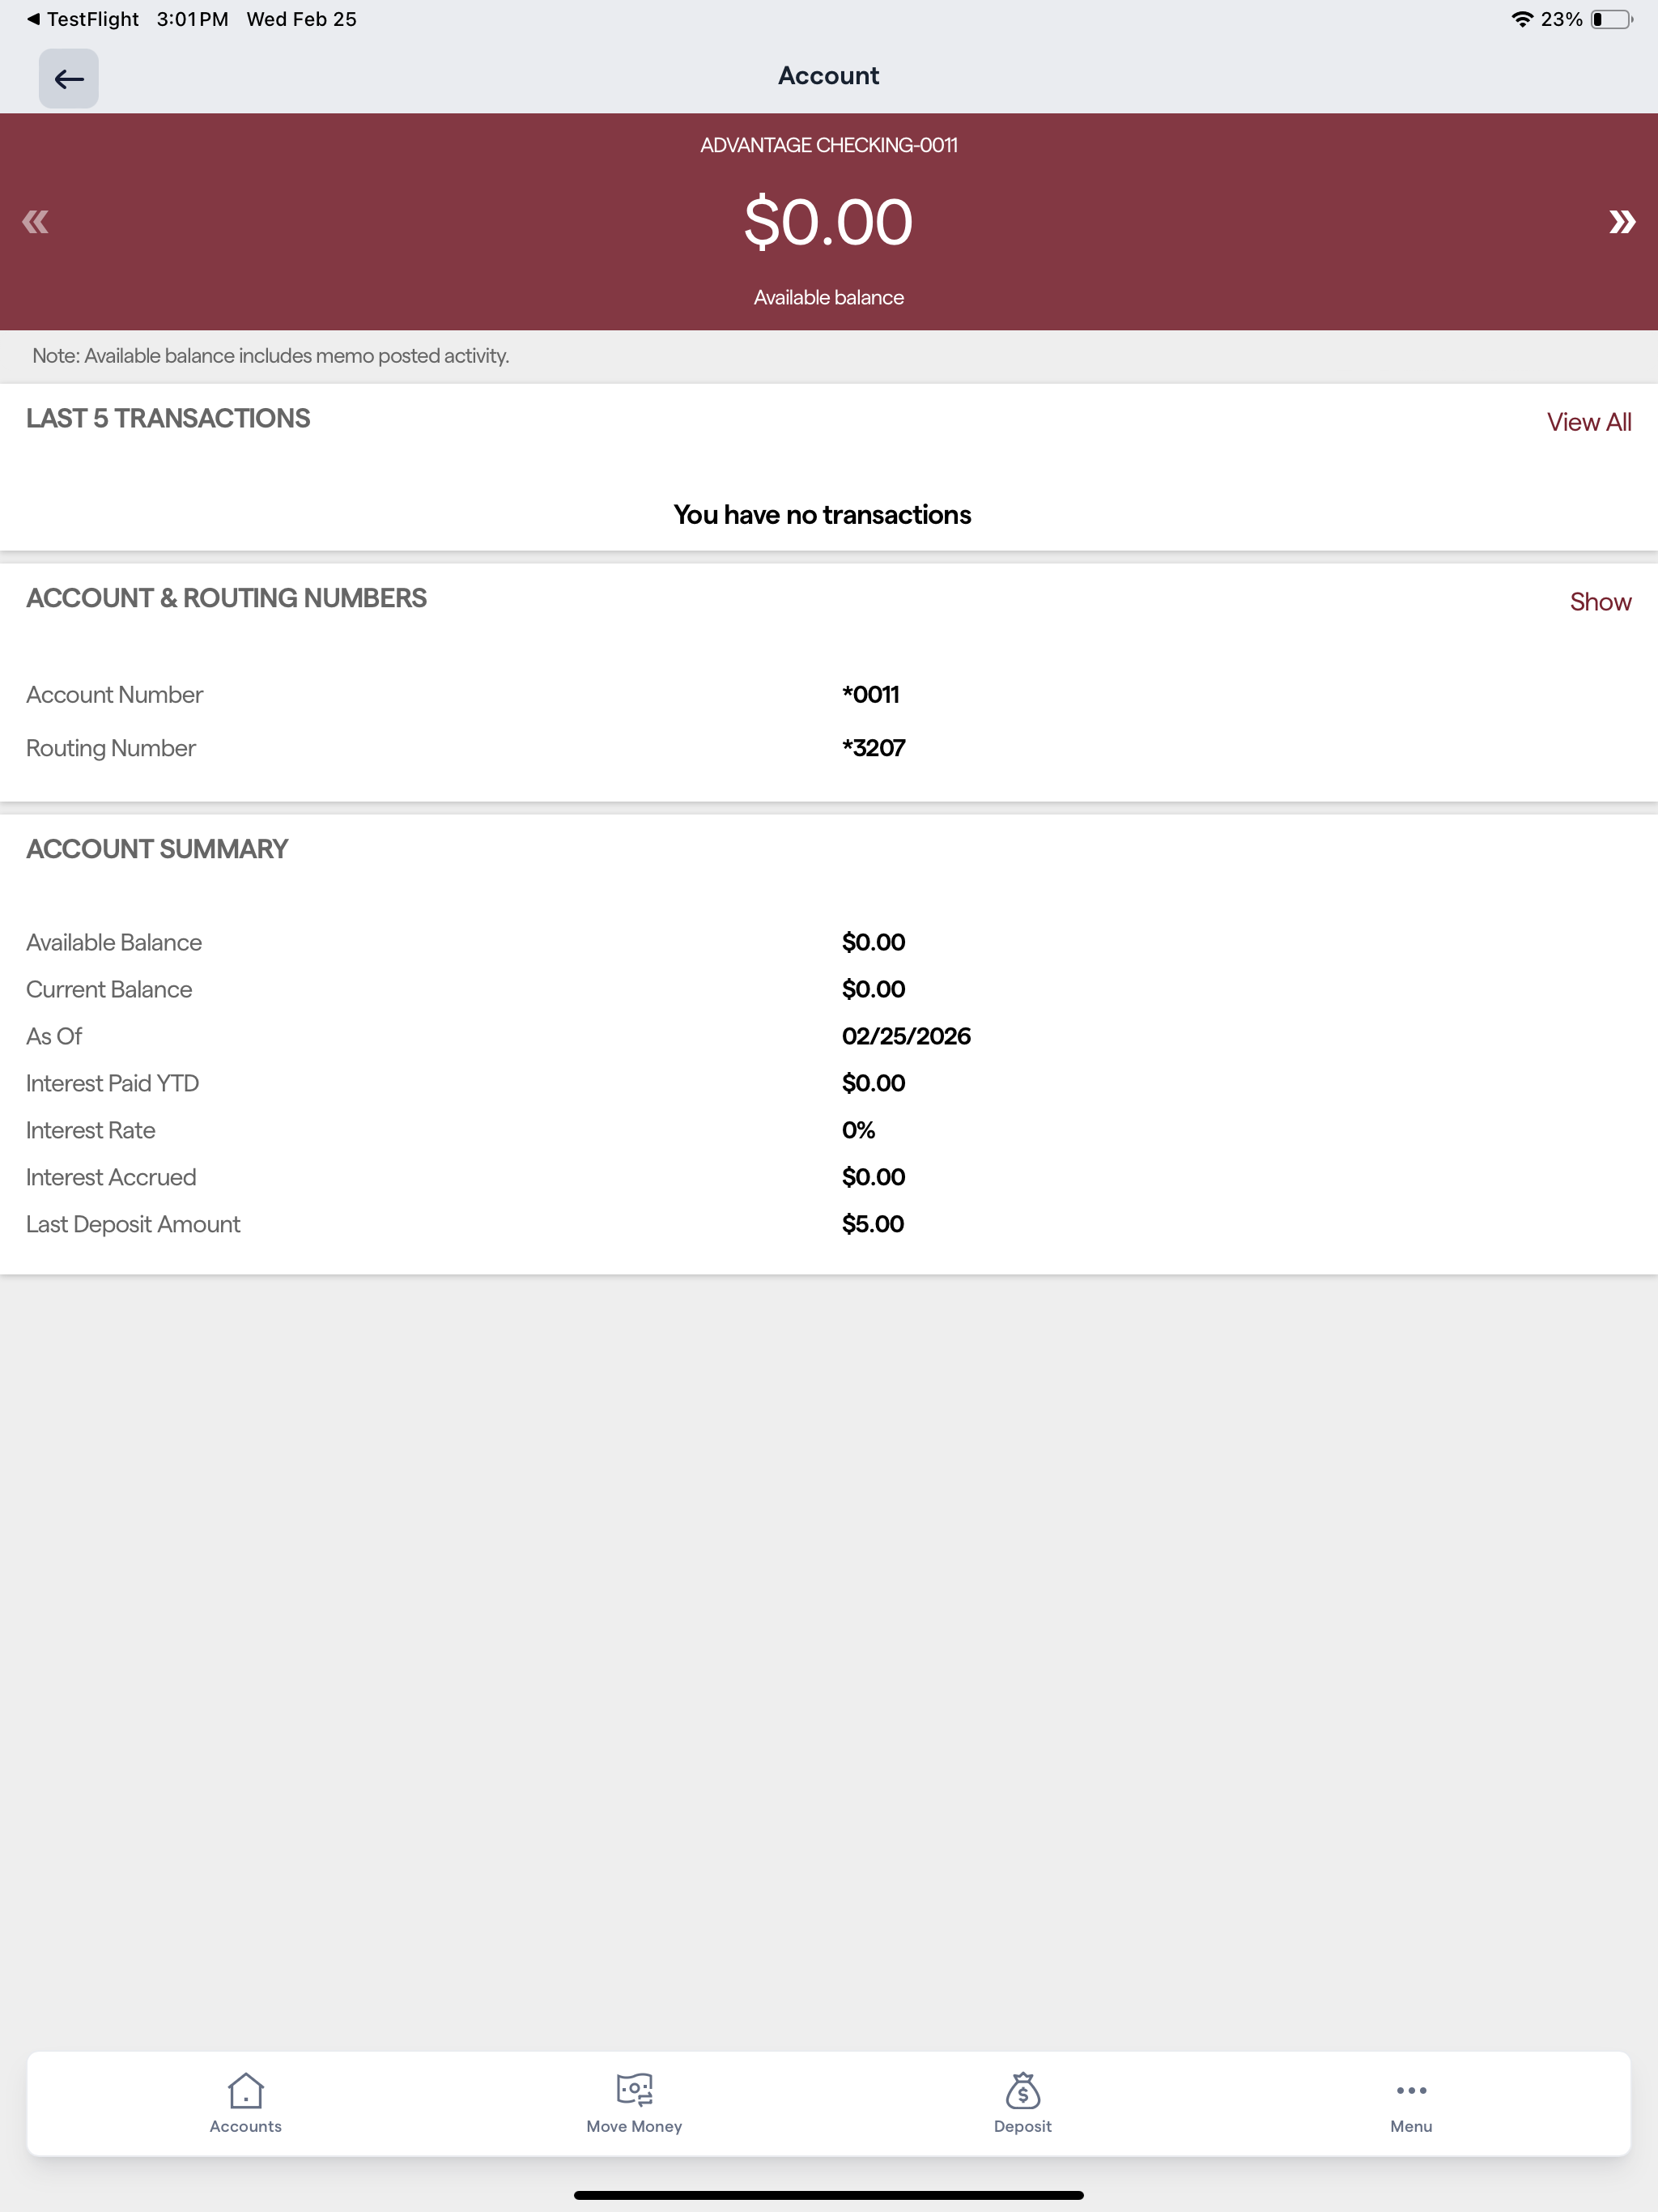The height and width of the screenshot is (2212, 1658).
Task: Tap the As Of date 02/25/2026
Action: pos(906,1036)
